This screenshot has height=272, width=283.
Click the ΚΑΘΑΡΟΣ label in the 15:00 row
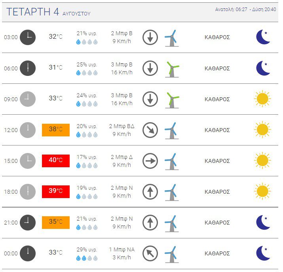click(x=217, y=161)
